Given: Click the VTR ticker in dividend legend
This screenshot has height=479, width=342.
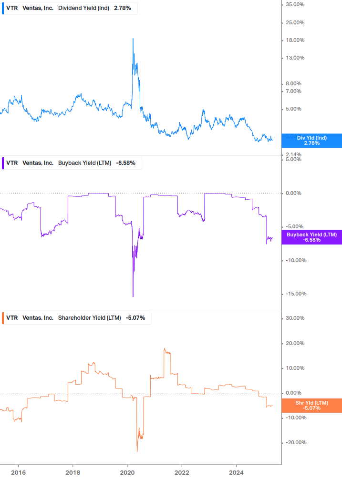Looking at the screenshot, I should pyautogui.click(x=12, y=8).
